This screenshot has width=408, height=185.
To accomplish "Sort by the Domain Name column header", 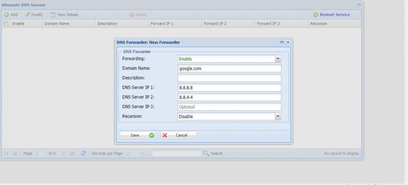I will 57,23.
